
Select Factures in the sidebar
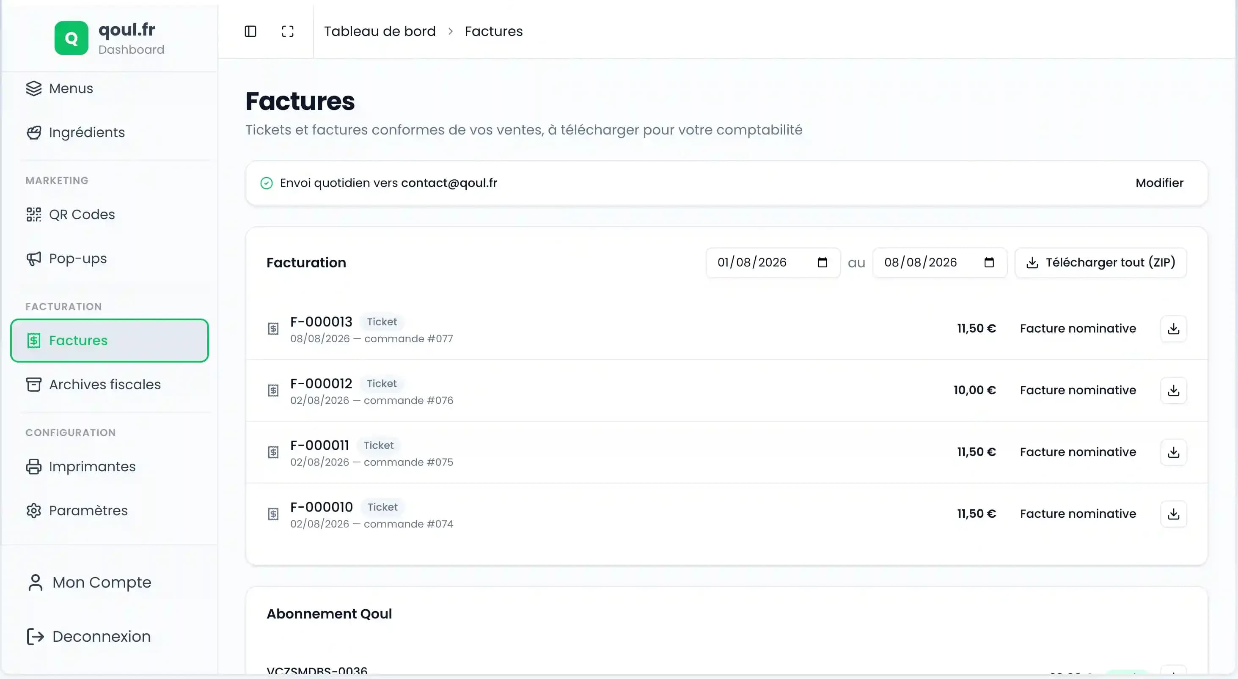(110, 341)
